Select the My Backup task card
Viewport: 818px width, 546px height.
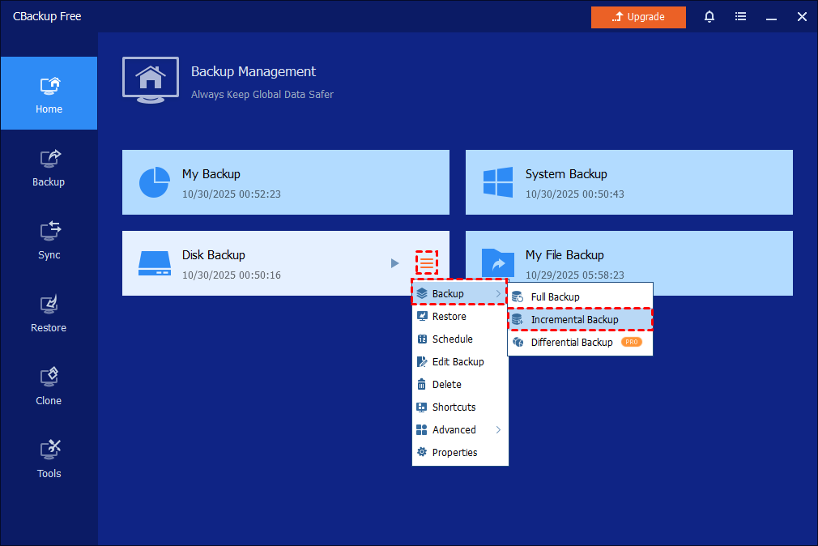(x=285, y=182)
